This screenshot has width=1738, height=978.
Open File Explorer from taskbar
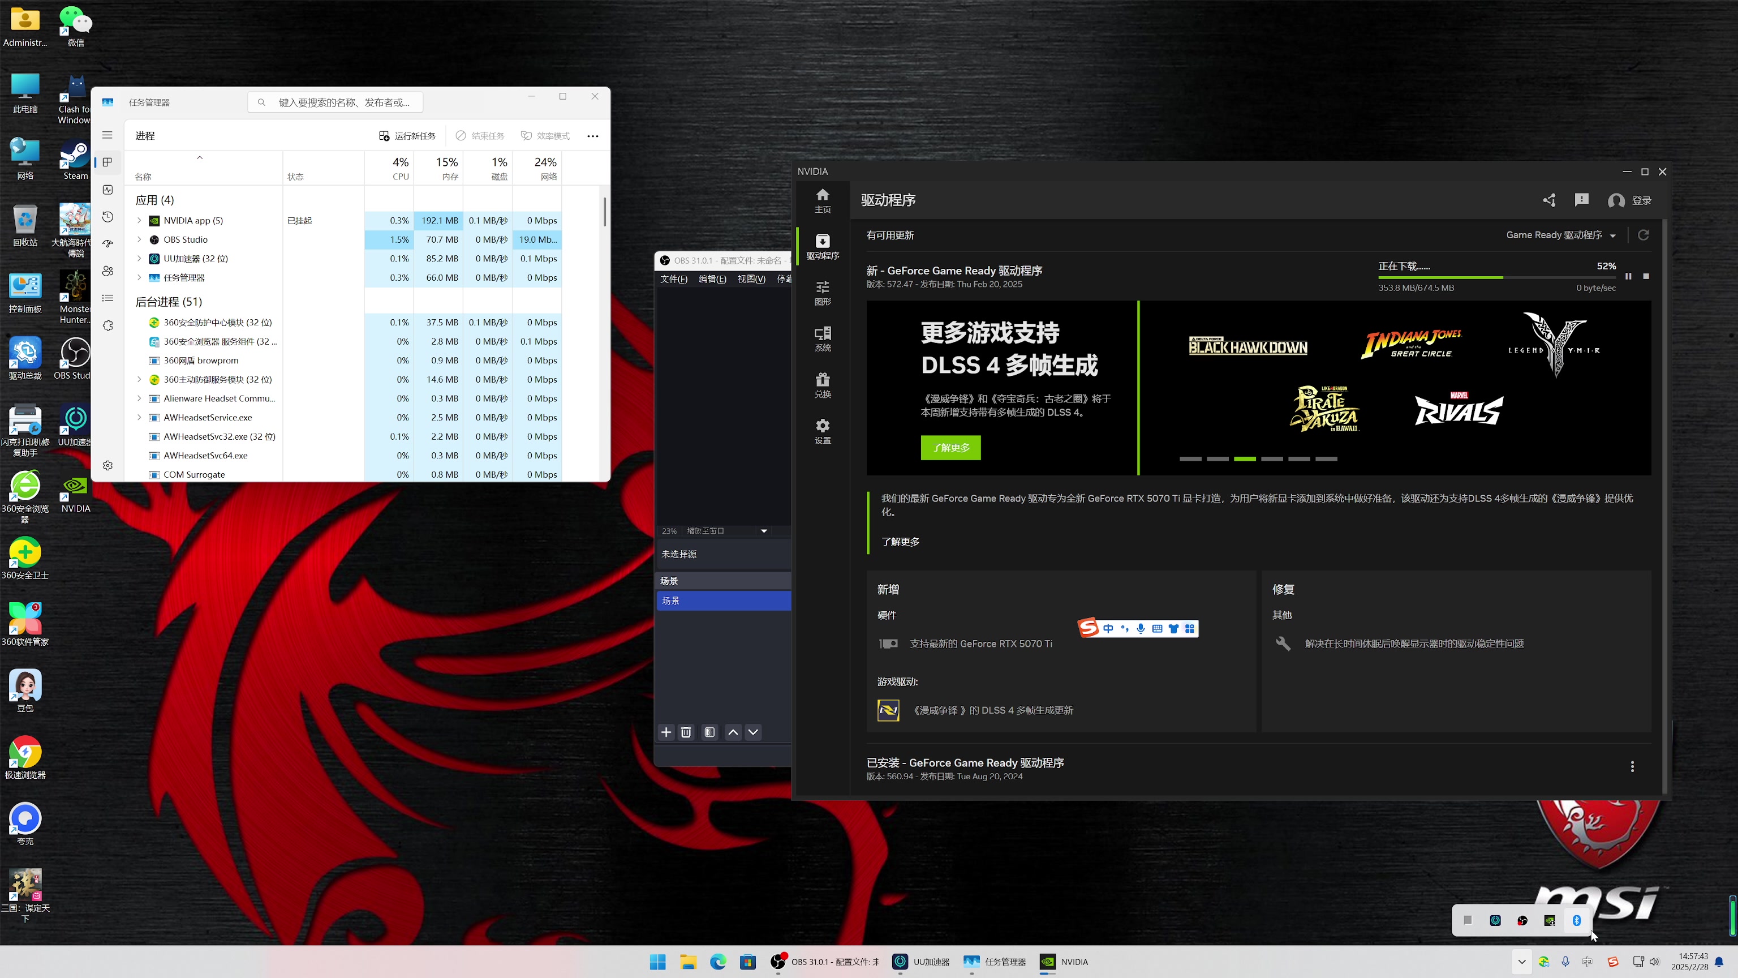(687, 962)
